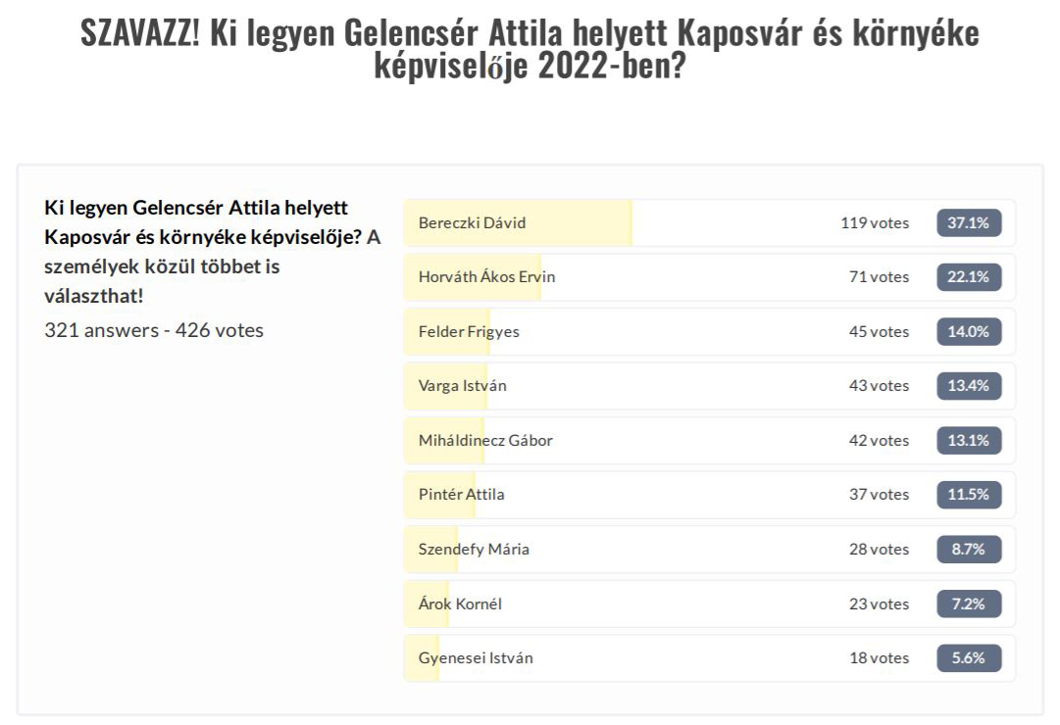Select the Szendefy Mária result row
Screen dimensions: 1060x725
[709, 550]
